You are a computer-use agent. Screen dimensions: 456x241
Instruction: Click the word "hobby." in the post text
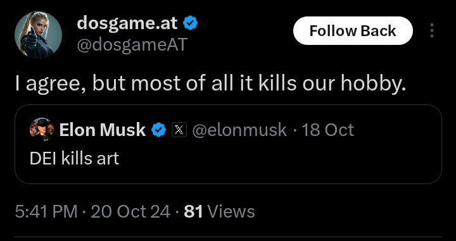[373, 84]
